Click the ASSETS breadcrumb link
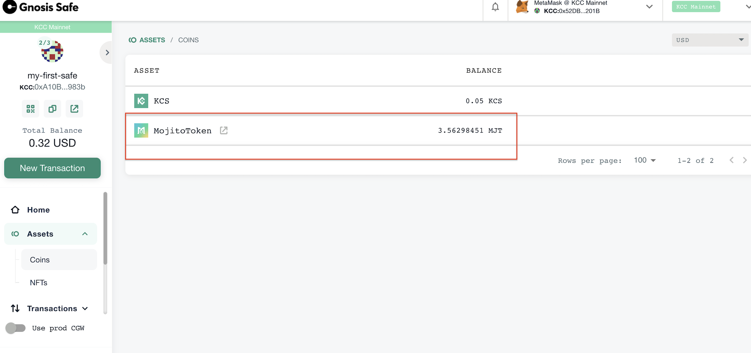 tap(152, 40)
